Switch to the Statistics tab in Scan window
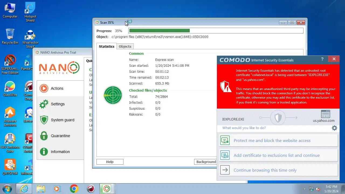The image size is (345, 194). (106, 46)
